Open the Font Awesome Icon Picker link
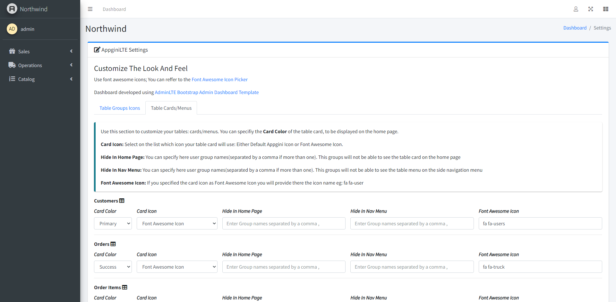Image resolution: width=616 pixels, height=302 pixels. [219, 79]
